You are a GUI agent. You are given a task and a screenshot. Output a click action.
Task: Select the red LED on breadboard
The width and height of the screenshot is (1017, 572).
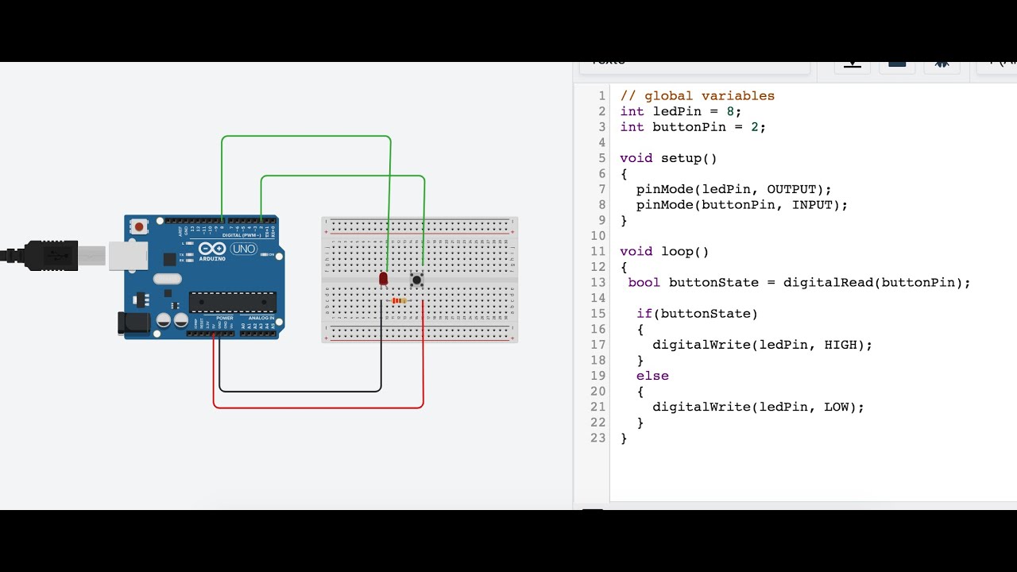384,279
